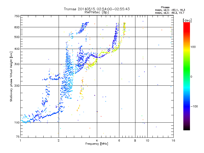Click the y-axis tick label "300"
The height and width of the screenshot is (153, 204).
pos(17,64)
